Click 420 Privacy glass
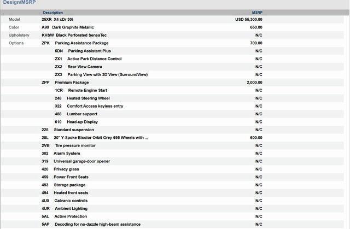 (60, 169)
